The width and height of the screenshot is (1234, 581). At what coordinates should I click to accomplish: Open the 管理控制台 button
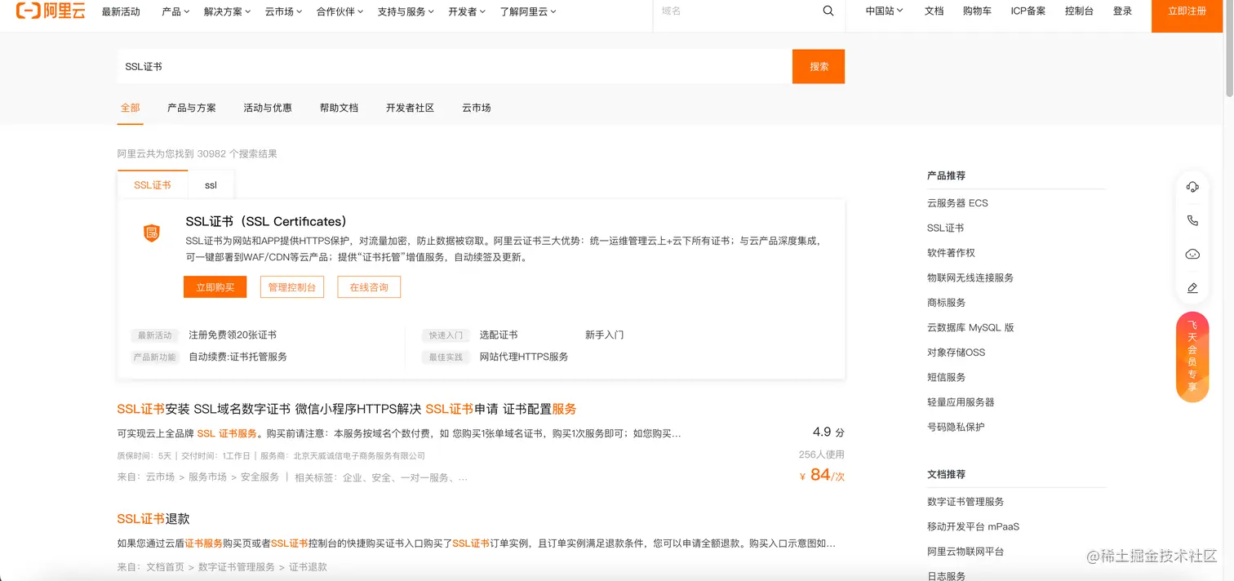pos(292,287)
